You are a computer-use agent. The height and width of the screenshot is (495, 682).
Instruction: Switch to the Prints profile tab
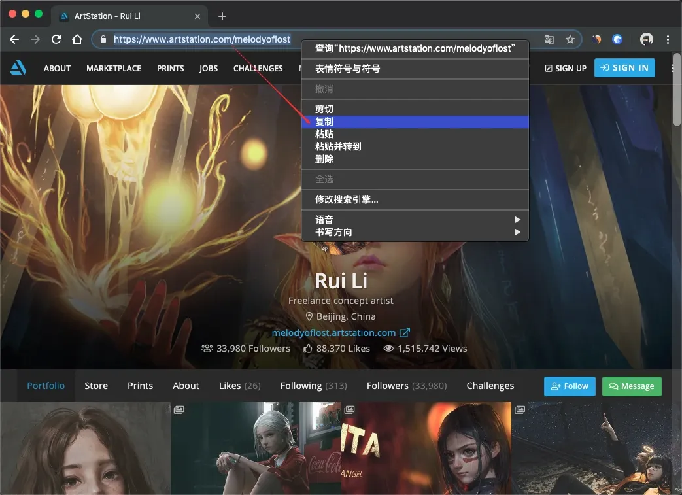click(140, 386)
